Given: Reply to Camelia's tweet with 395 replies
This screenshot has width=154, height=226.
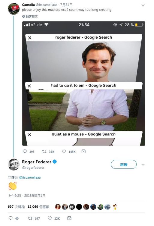Looking at the screenshot, I should [25, 151].
